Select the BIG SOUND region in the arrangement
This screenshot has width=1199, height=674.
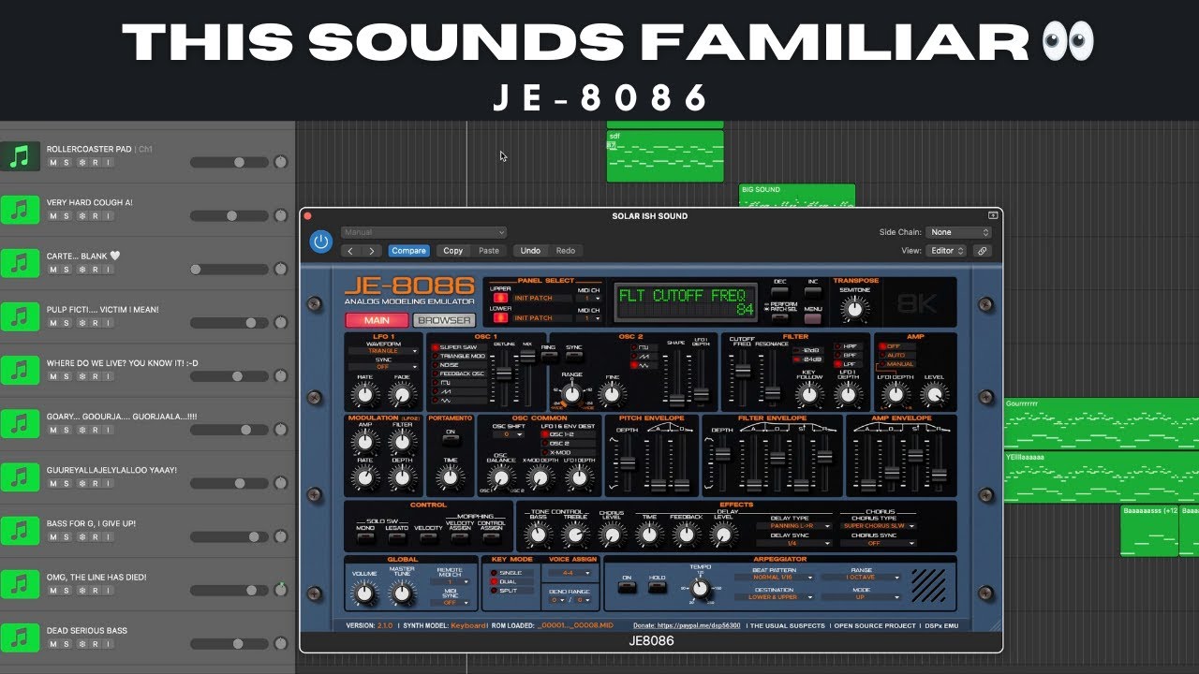797,196
